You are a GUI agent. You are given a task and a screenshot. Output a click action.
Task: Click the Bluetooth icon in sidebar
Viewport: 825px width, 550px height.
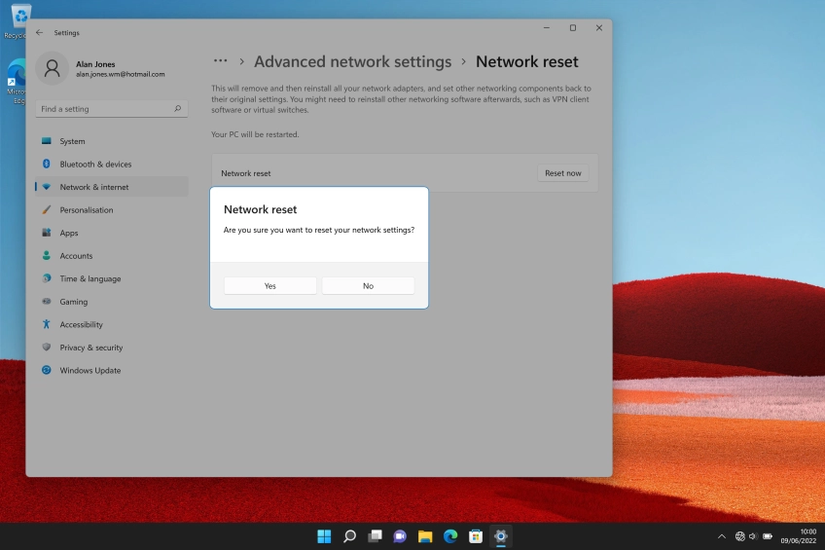click(x=47, y=164)
